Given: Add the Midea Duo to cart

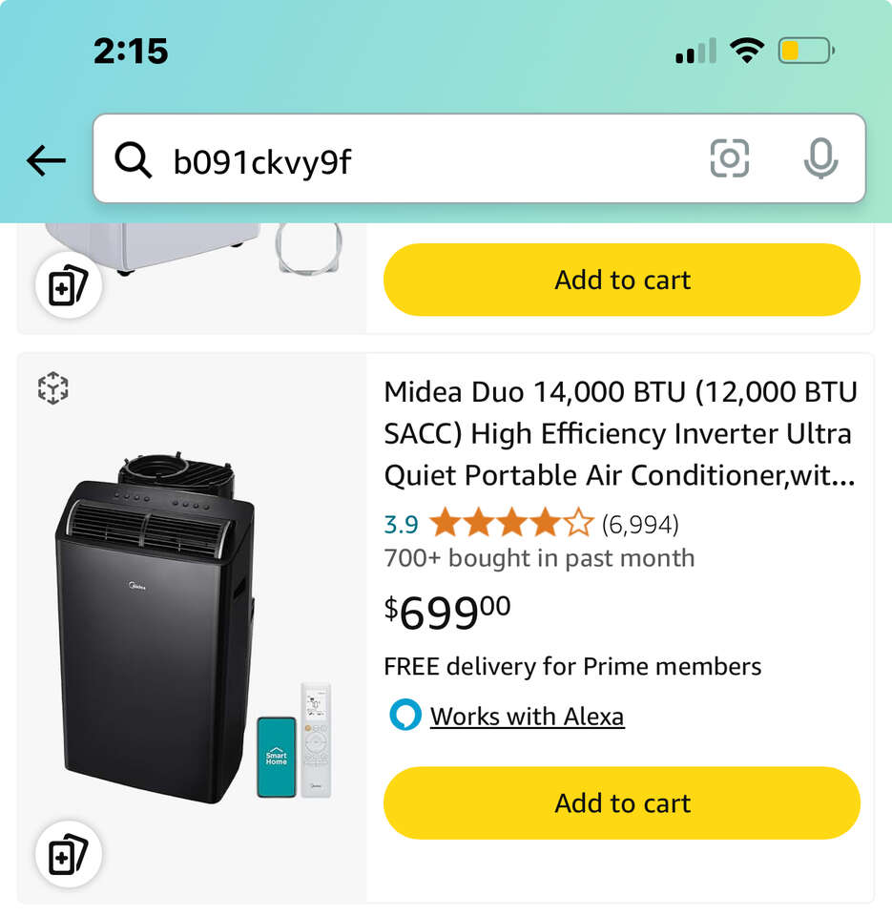Looking at the screenshot, I should pyautogui.click(x=622, y=803).
